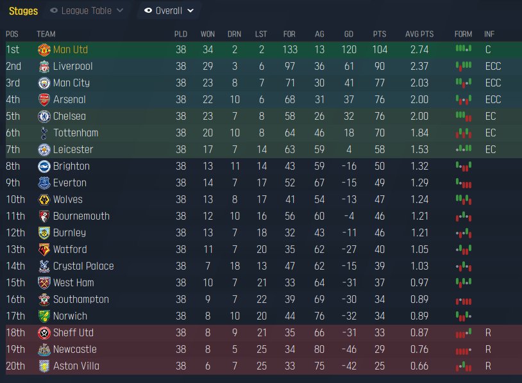Select the Newcastle club crest
The image size is (522, 383).
44,349
